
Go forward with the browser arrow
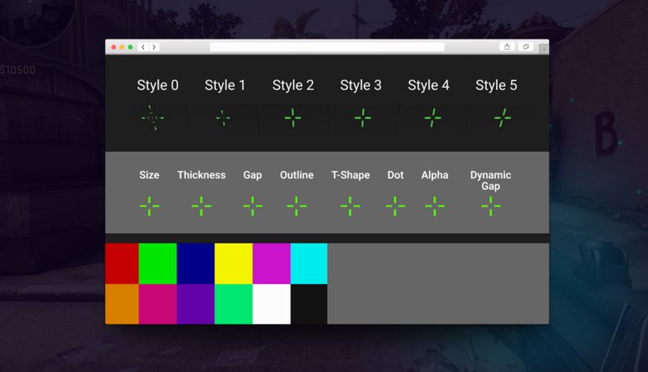coord(154,47)
